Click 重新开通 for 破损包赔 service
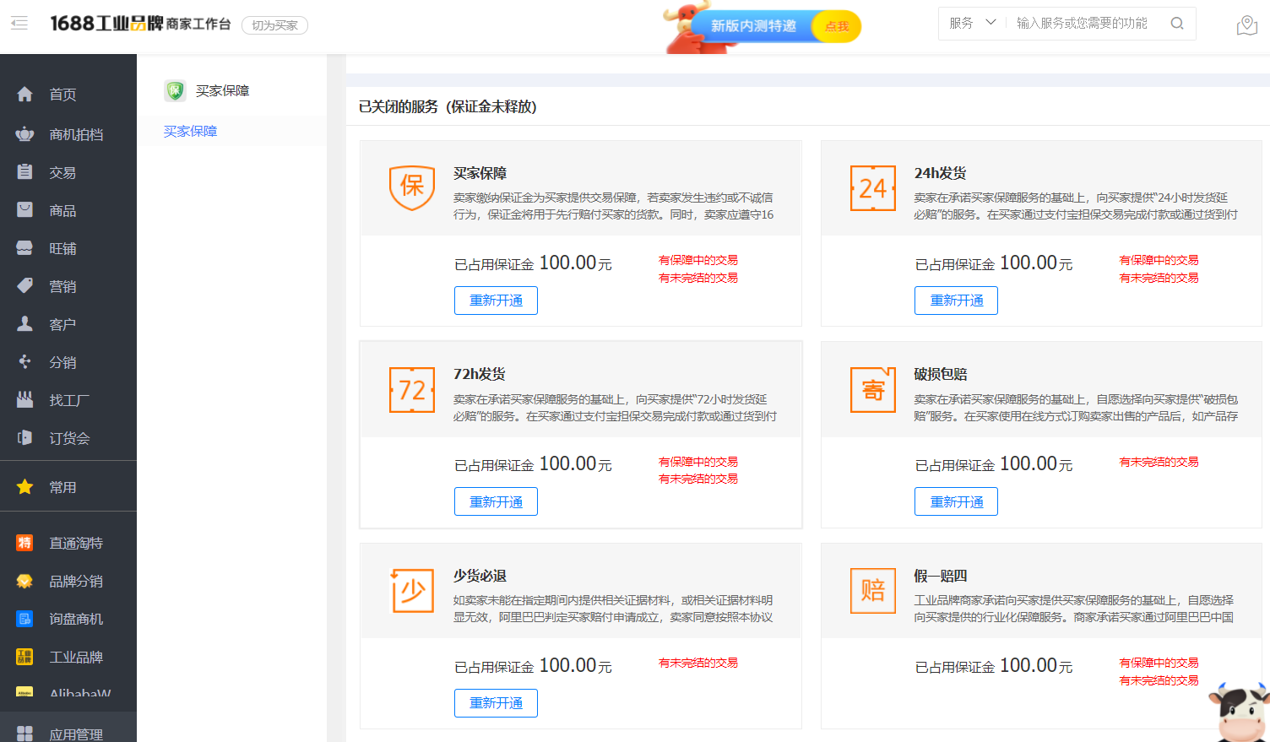1270x742 pixels. tap(956, 501)
